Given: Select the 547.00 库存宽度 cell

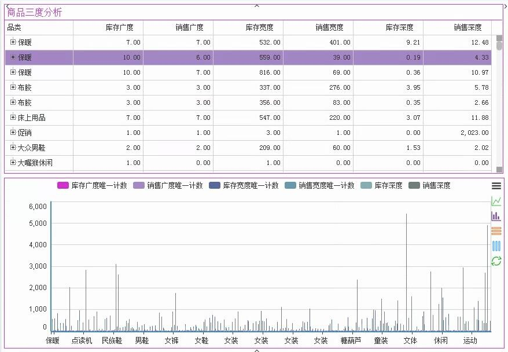Looking at the screenshot, I should point(248,118).
